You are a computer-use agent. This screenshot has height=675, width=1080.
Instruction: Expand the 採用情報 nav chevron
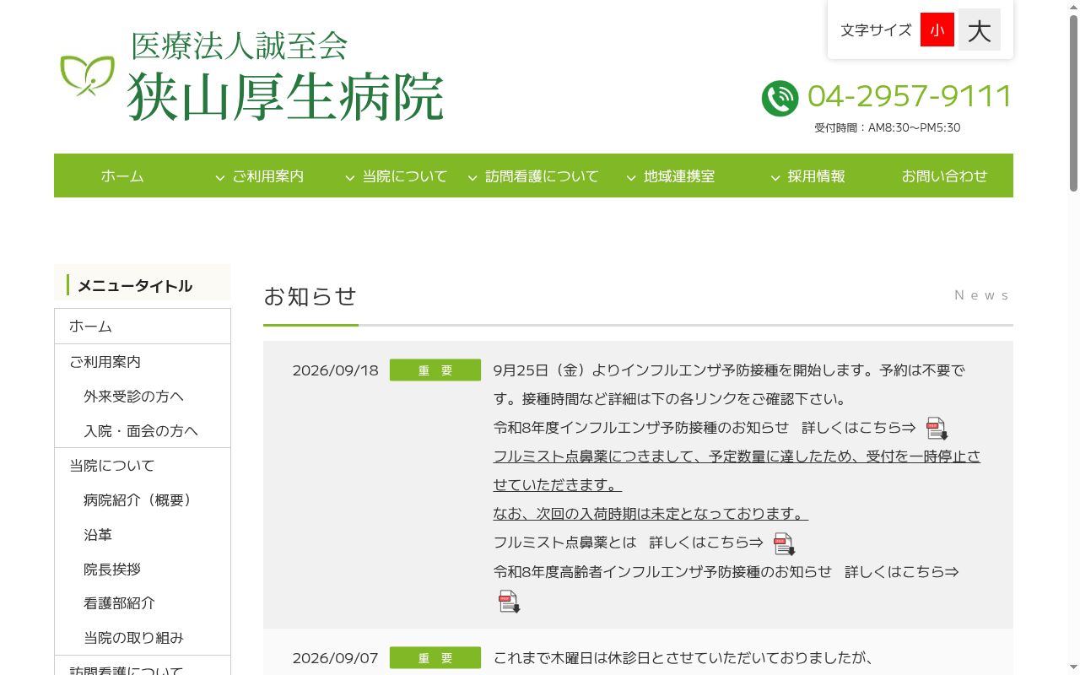tap(775, 177)
